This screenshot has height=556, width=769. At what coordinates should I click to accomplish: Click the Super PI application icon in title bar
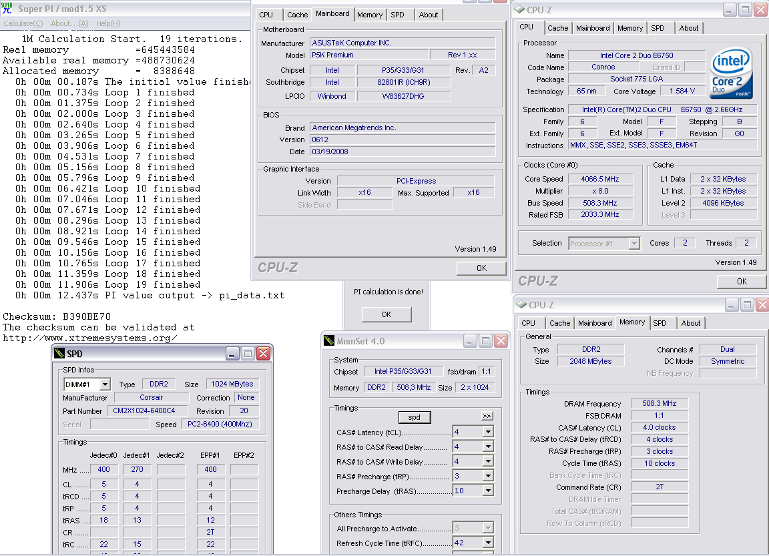(x=7, y=8)
